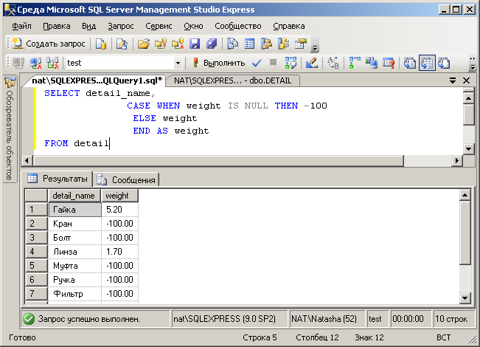Select Results to File option
480x347 pixels.
pyautogui.click(x=444, y=63)
